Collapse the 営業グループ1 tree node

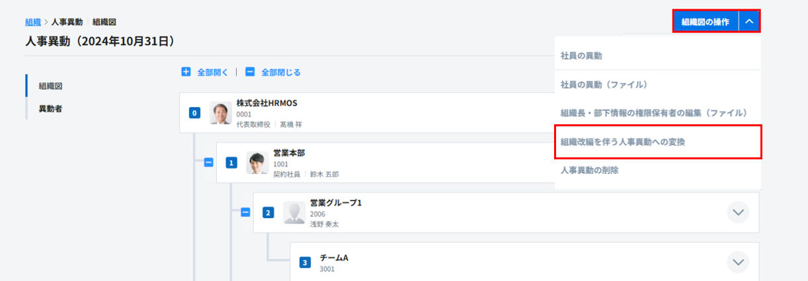245,212
